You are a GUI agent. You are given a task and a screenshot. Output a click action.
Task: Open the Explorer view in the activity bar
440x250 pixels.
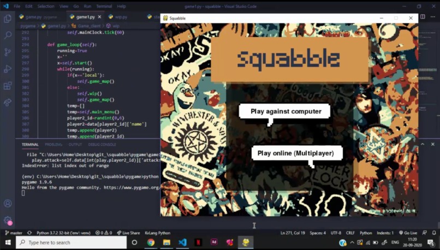coord(8,19)
